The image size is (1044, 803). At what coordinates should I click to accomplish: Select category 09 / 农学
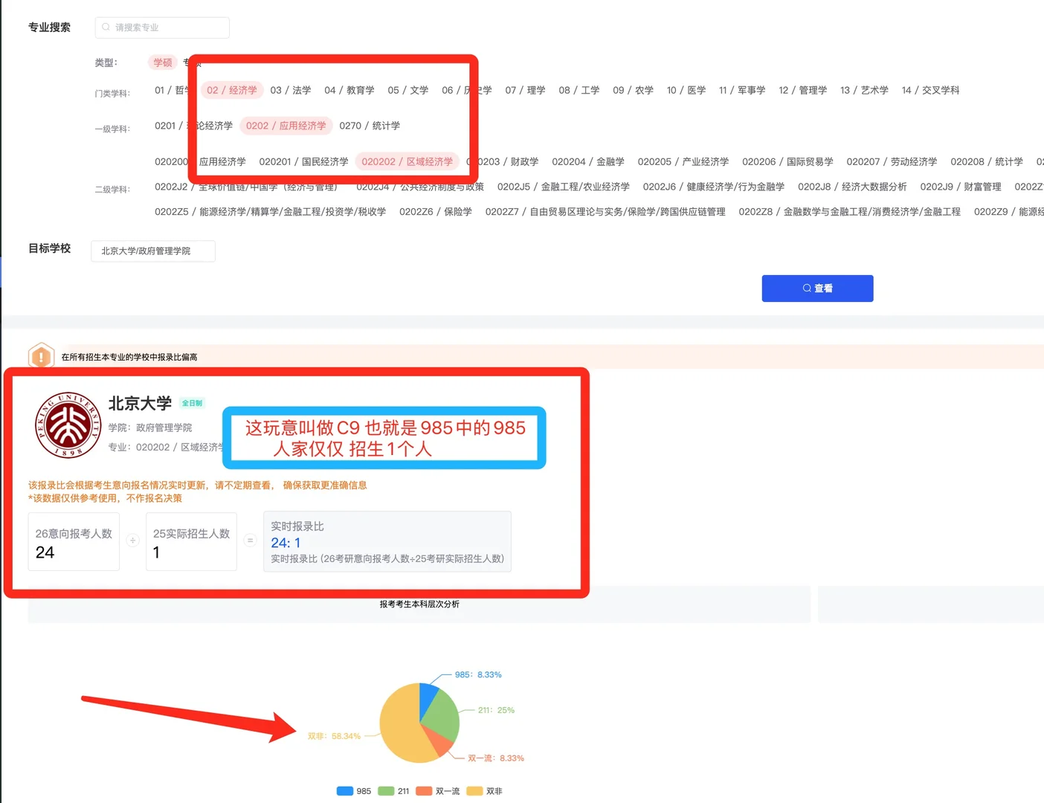point(634,90)
